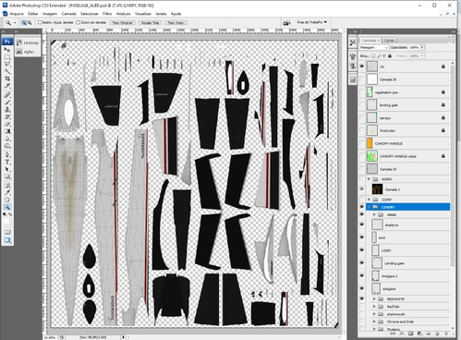
Task: Switch to the Canais tab
Action: 389,41
